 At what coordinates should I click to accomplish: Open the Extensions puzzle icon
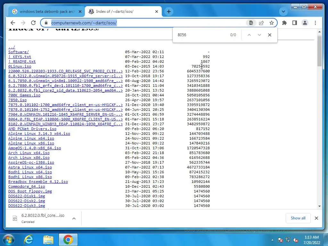click(x=284, y=23)
